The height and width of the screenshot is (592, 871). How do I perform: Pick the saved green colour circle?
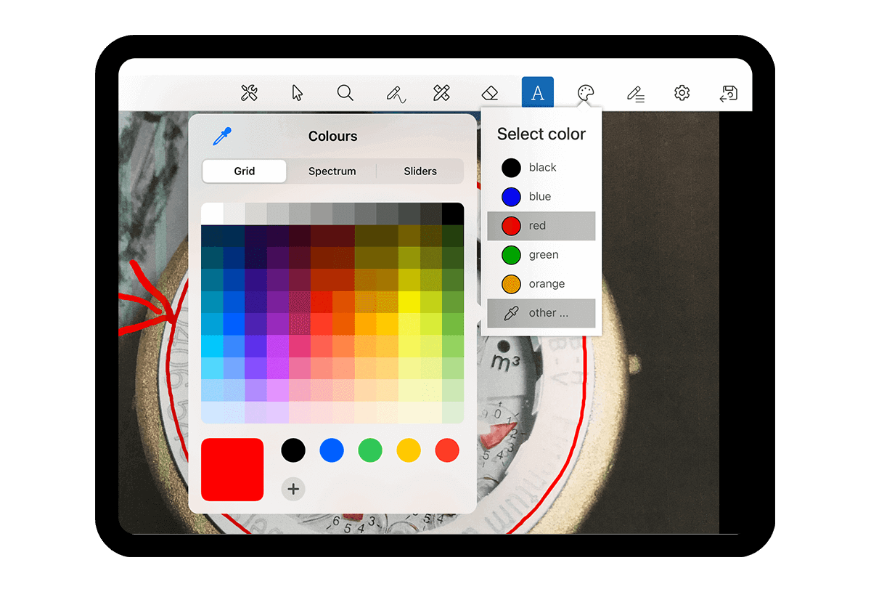[370, 450]
